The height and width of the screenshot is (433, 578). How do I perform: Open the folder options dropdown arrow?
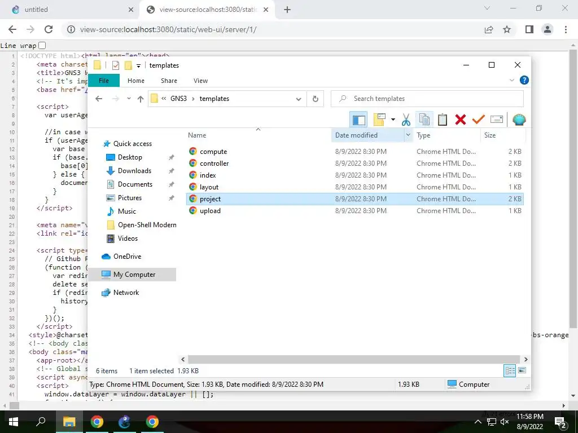tap(393, 120)
